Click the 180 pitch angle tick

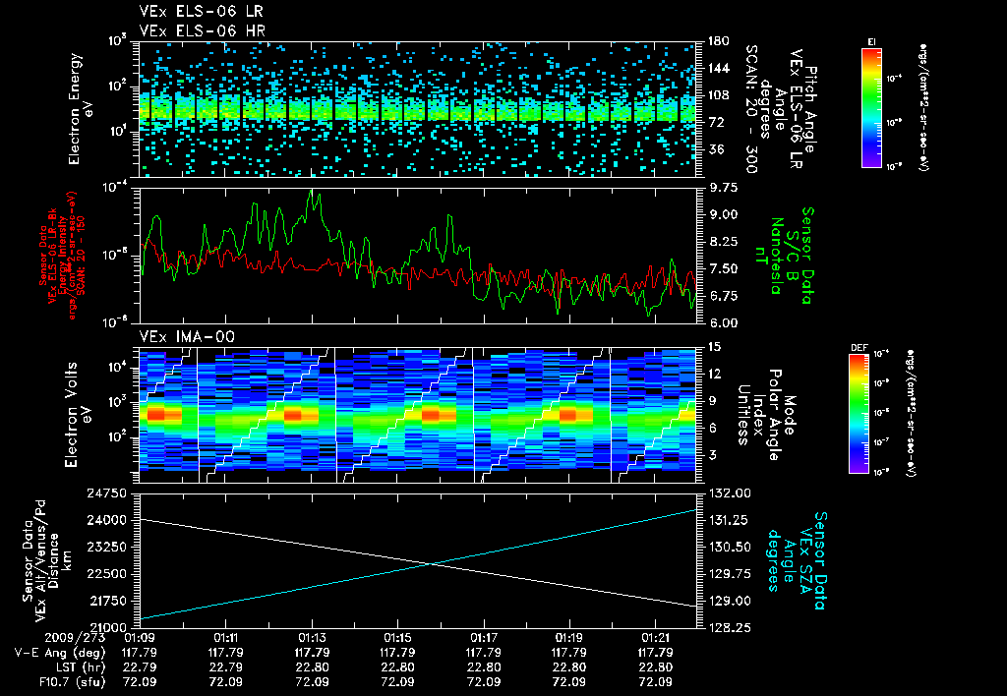click(719, 41)
